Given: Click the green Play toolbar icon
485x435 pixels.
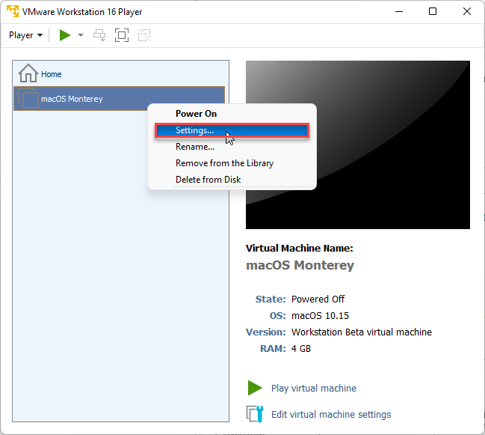Looking at the screenshot, I should click(x=65, y=35).
